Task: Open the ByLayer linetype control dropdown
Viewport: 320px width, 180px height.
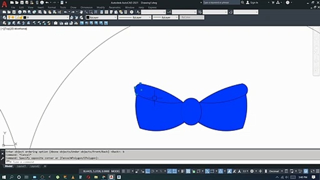Action: pyautogui.click(x=149, y=17)
